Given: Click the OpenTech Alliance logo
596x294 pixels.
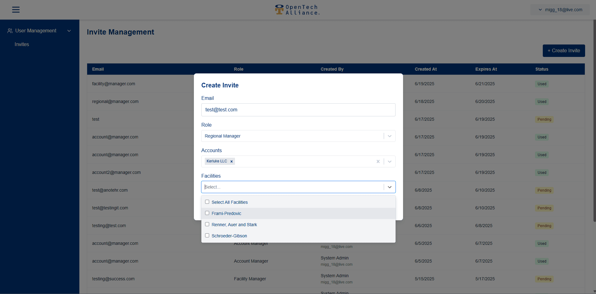Looking at the screenshot, I should (297, 10).
